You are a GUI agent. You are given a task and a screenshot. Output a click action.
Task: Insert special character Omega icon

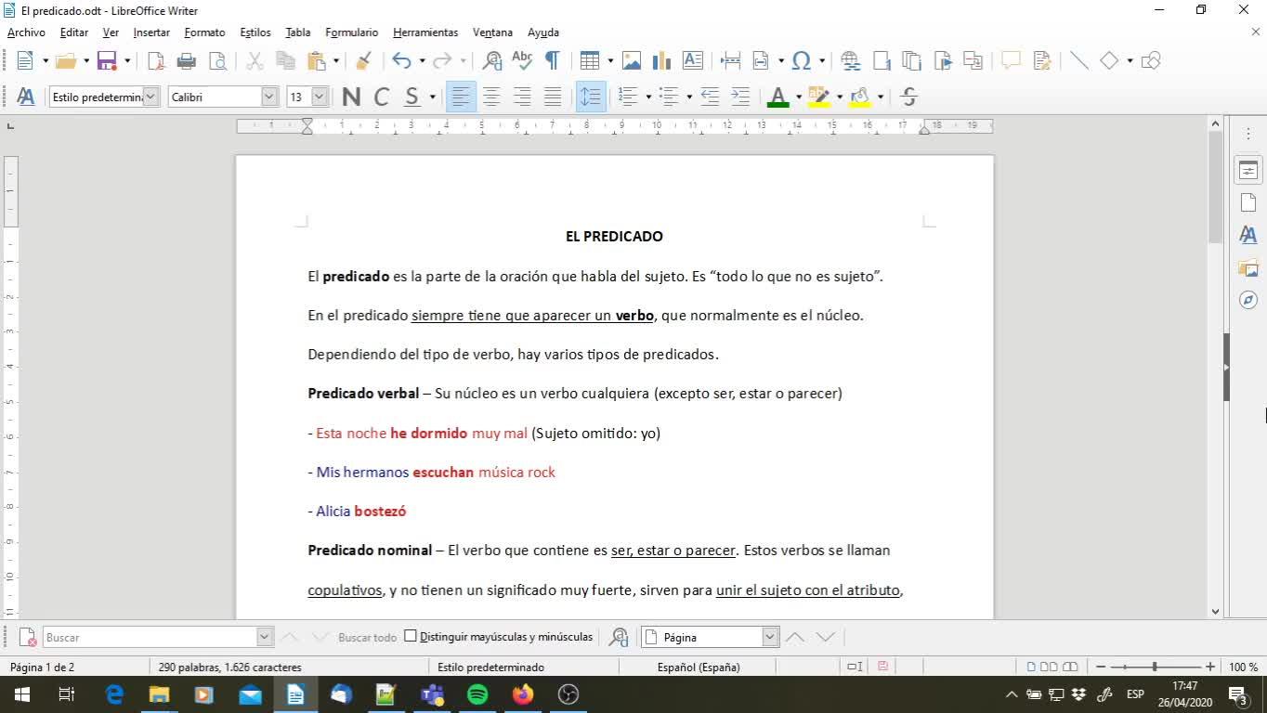[801, 61]
